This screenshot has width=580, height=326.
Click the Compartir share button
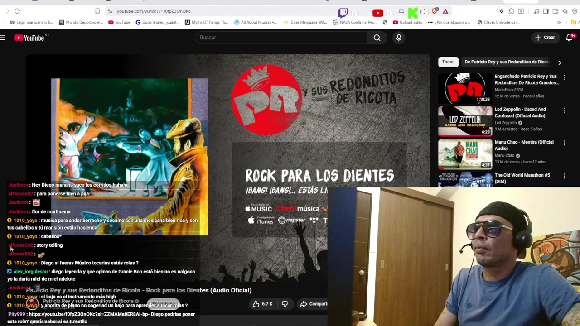[314, 304]
